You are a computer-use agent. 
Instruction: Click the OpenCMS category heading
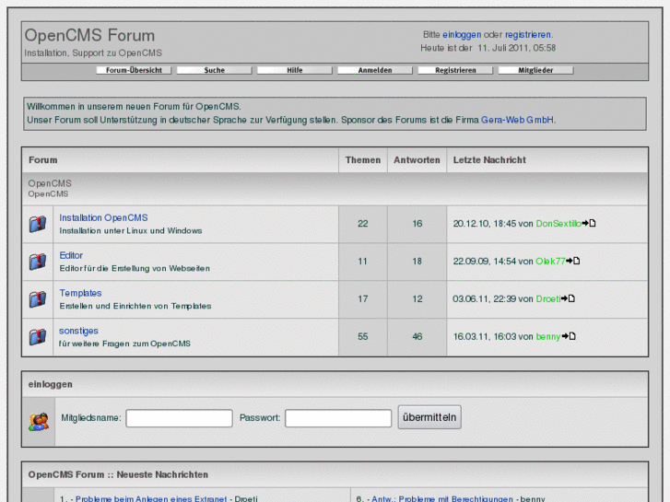click(x=50, y=183)
